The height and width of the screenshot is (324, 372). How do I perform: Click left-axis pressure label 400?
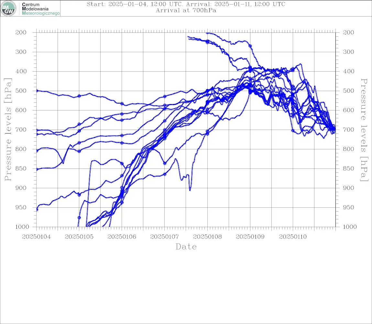pyautogui.click(x=21, y=71)
